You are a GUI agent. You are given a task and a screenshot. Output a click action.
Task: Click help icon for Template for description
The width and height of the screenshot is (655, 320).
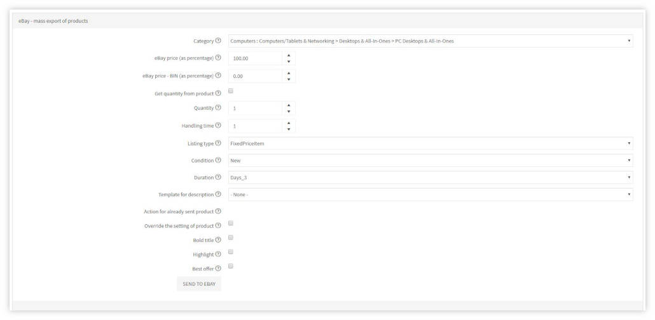click(218, 194)
